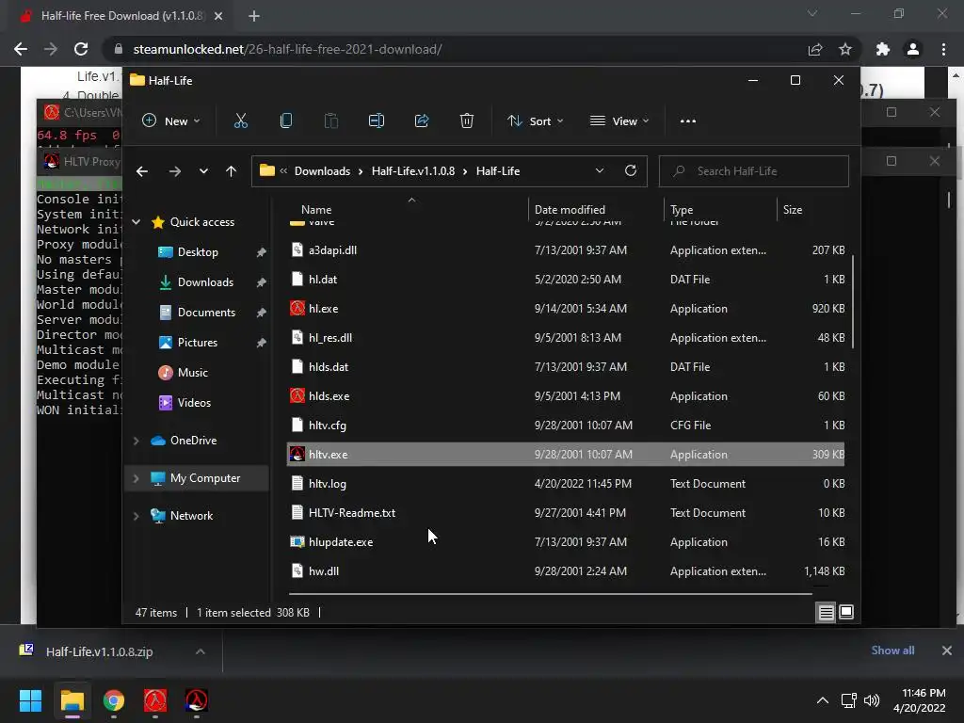Image resolution: width=964 pixels, height=723 pixels.
Task: Expand the Network tree node
Action: pyautogui.click(x=136, y=516)
